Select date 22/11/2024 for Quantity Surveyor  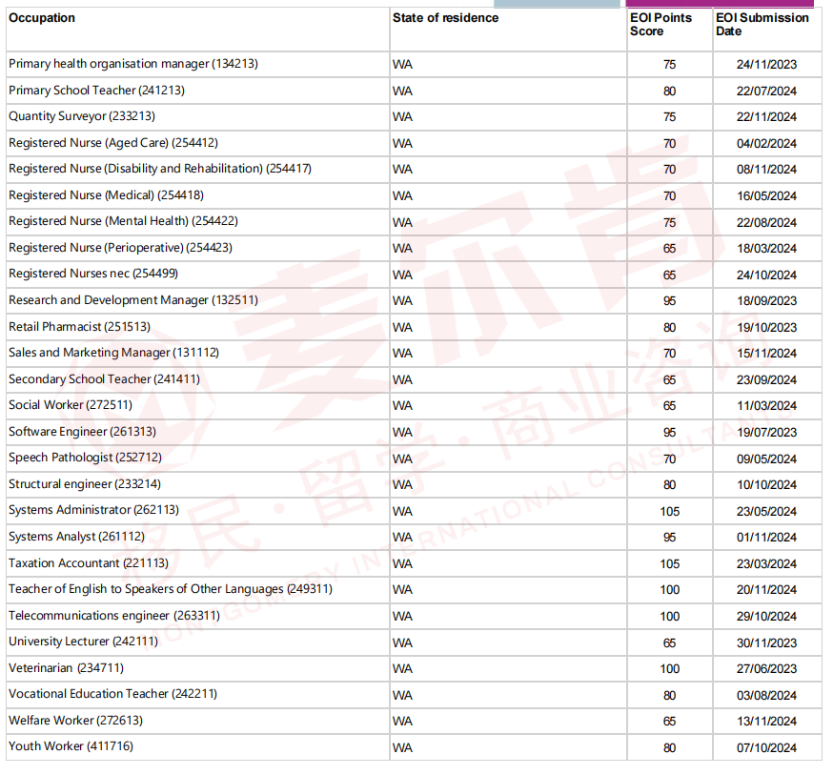(766, 117)
